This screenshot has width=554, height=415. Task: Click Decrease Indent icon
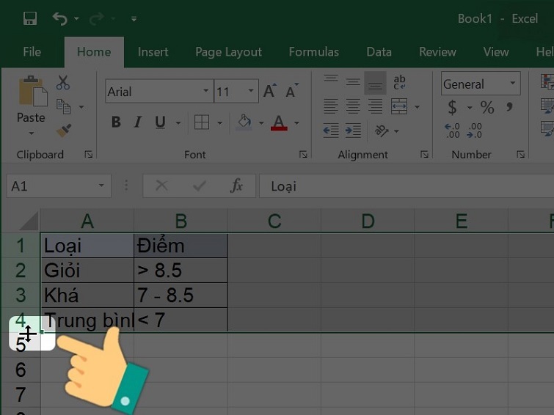pyautogui.click(x=331, y=131)
